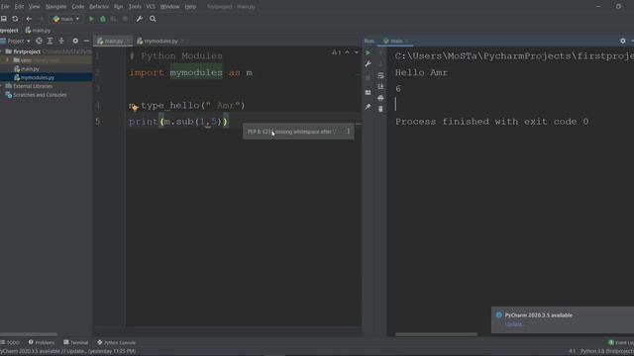Open the Tools menu
The image size is (634, 356).
[135, 7]
